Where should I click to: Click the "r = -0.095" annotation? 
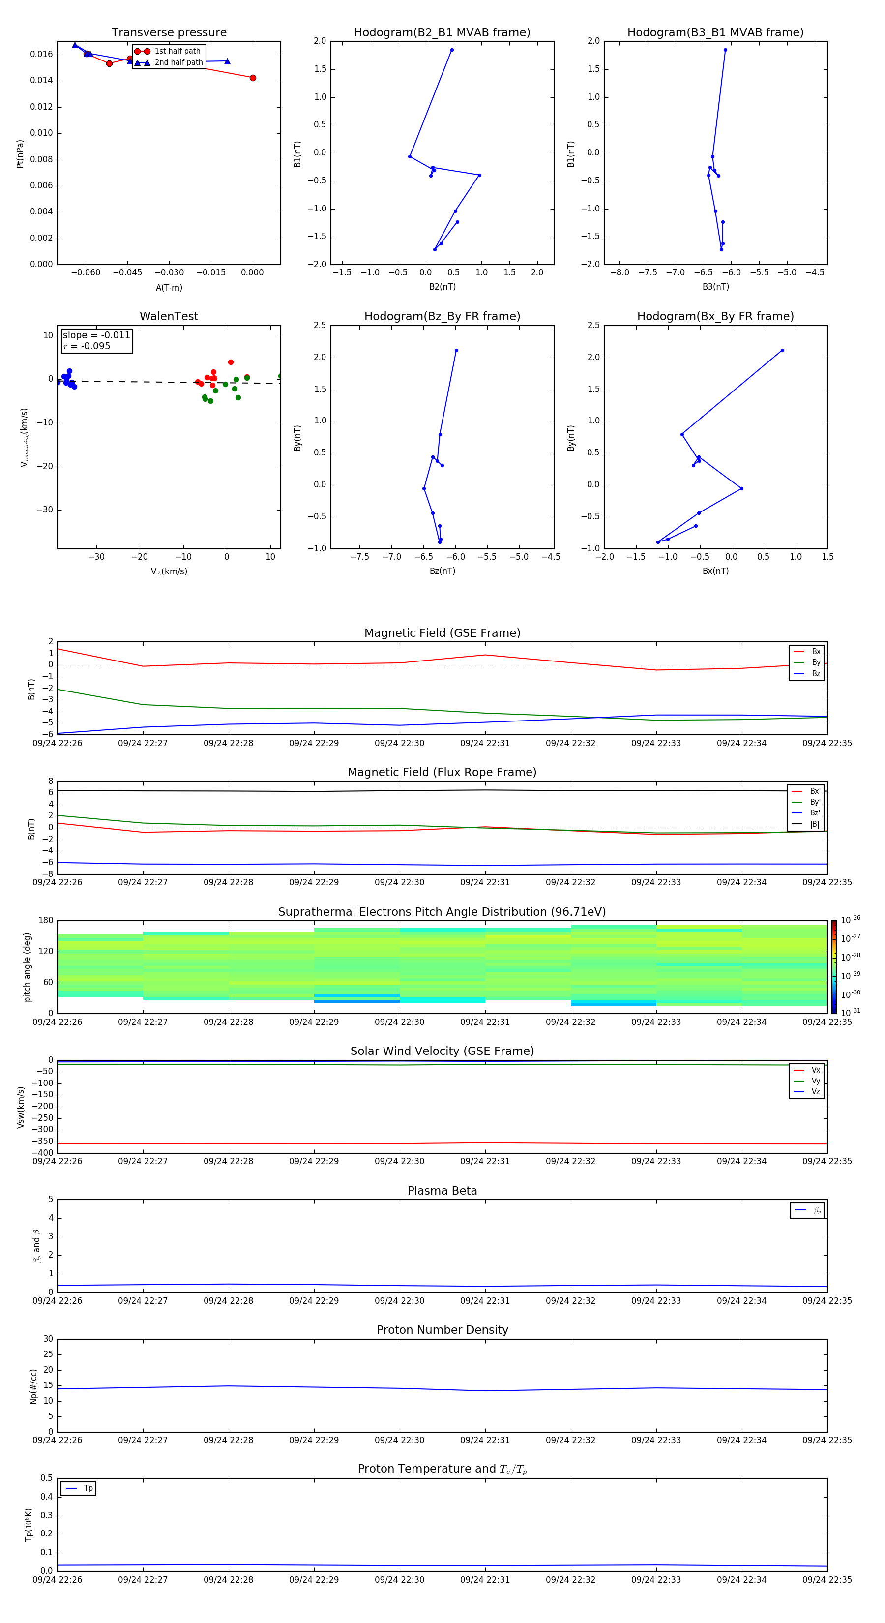click(87, 346)
